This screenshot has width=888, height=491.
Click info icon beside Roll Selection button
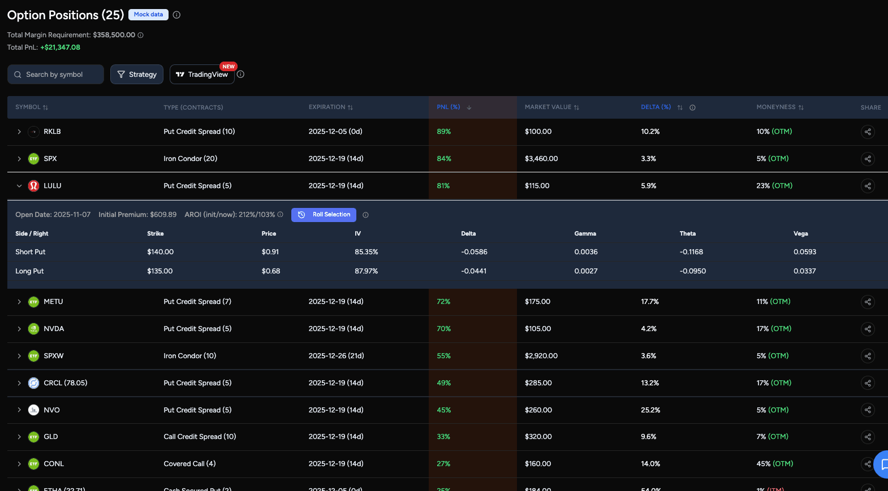click(x=365, y=215)
